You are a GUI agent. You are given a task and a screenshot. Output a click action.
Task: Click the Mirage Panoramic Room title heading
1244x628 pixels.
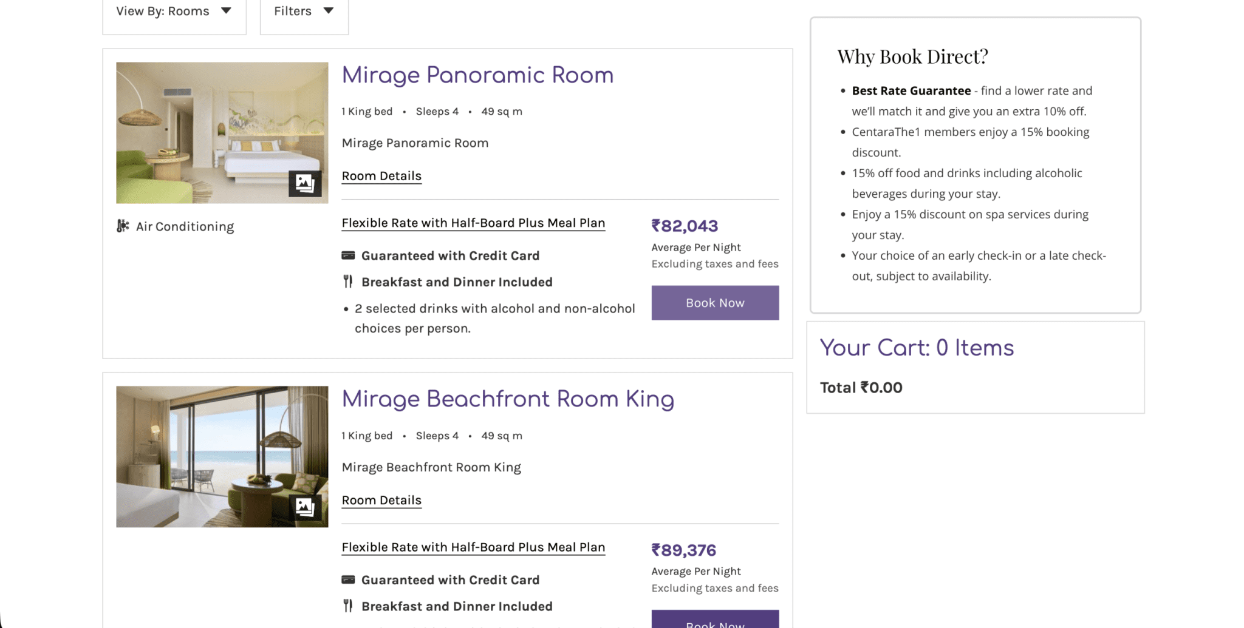tap(477, 75)
